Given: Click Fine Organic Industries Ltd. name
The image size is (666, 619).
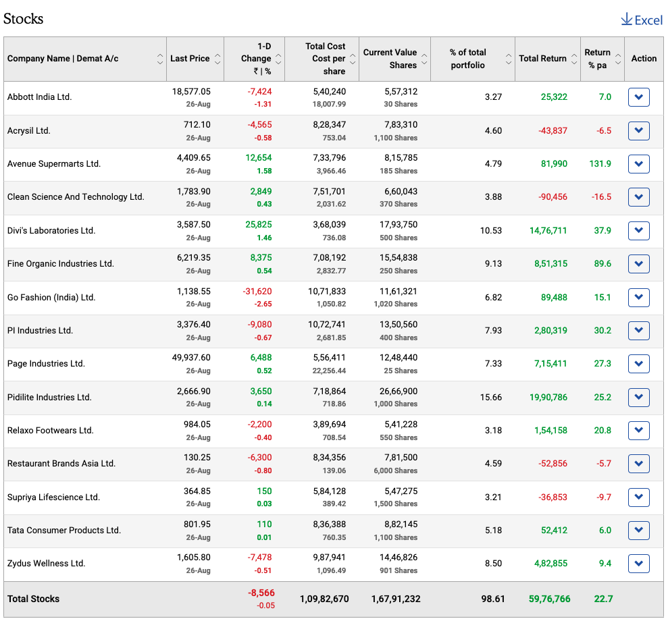Looking at the screenshot, I should (61, 264).
